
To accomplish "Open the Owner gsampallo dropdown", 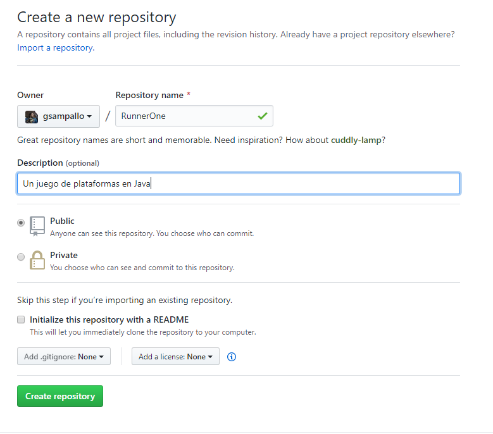I will [58, 116].
